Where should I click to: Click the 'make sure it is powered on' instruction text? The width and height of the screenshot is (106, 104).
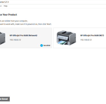coord(26,24)
